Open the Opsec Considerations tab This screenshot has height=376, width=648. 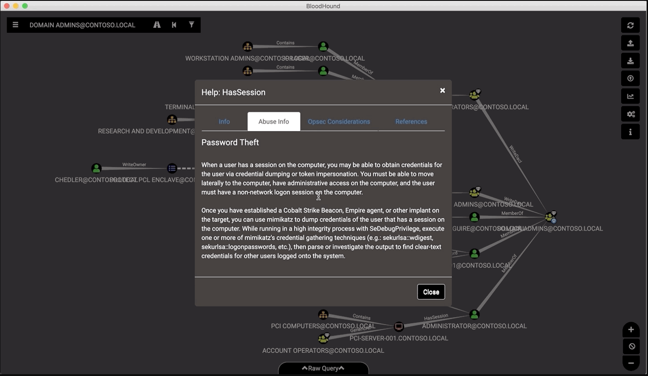[x=339, y=122]
